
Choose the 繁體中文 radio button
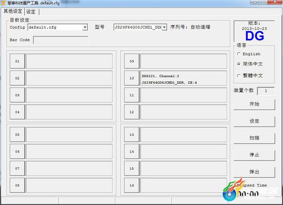[x=239, y=75]
